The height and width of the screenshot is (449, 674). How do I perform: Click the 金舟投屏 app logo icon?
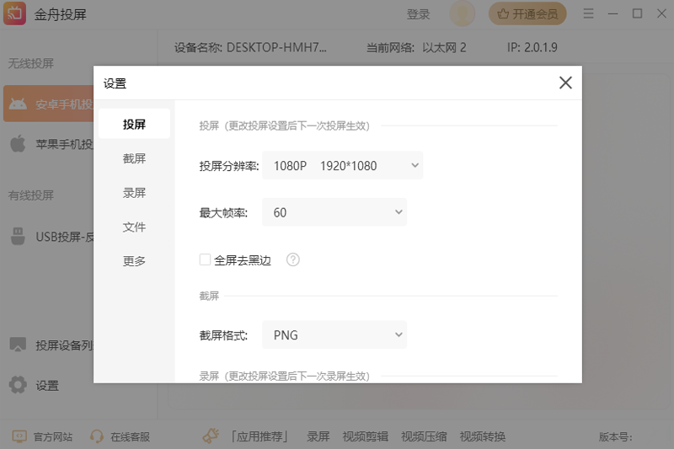coord(14,14)
